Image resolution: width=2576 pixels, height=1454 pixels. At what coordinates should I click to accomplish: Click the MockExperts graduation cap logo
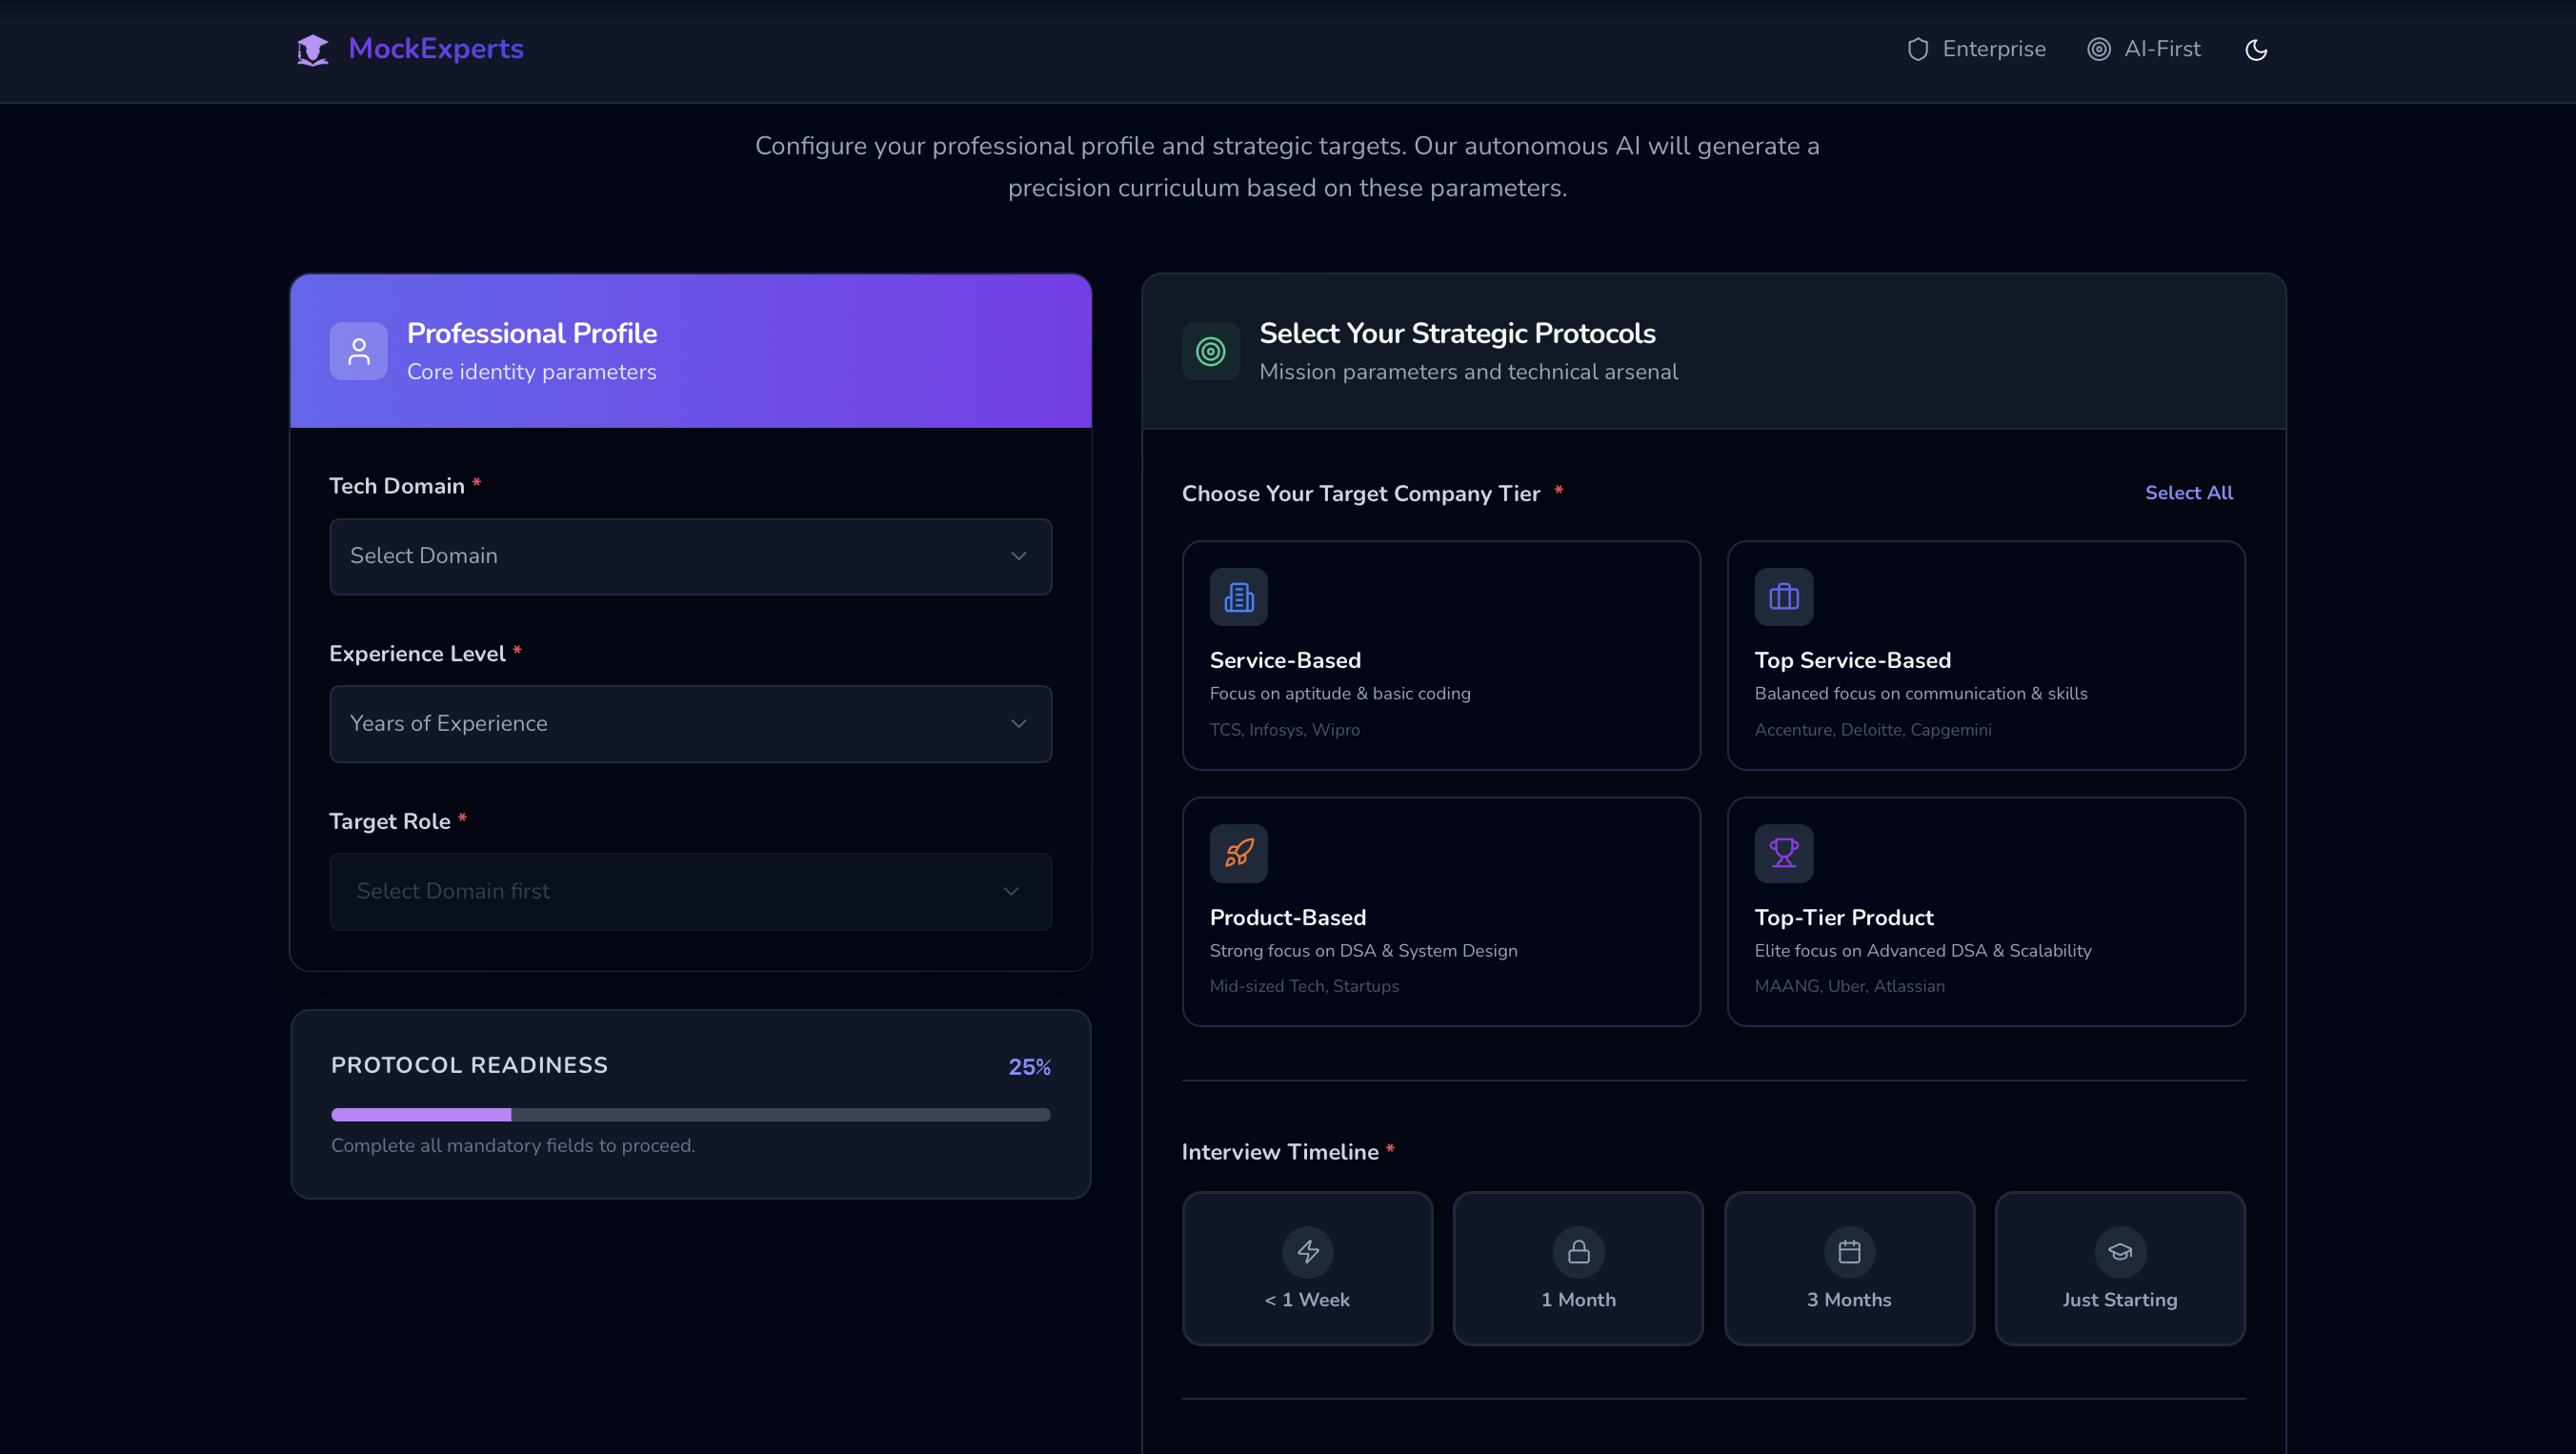pos(312,49)
